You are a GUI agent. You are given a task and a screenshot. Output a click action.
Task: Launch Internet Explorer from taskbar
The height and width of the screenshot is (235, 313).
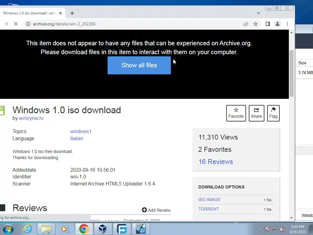coord(27,229)
